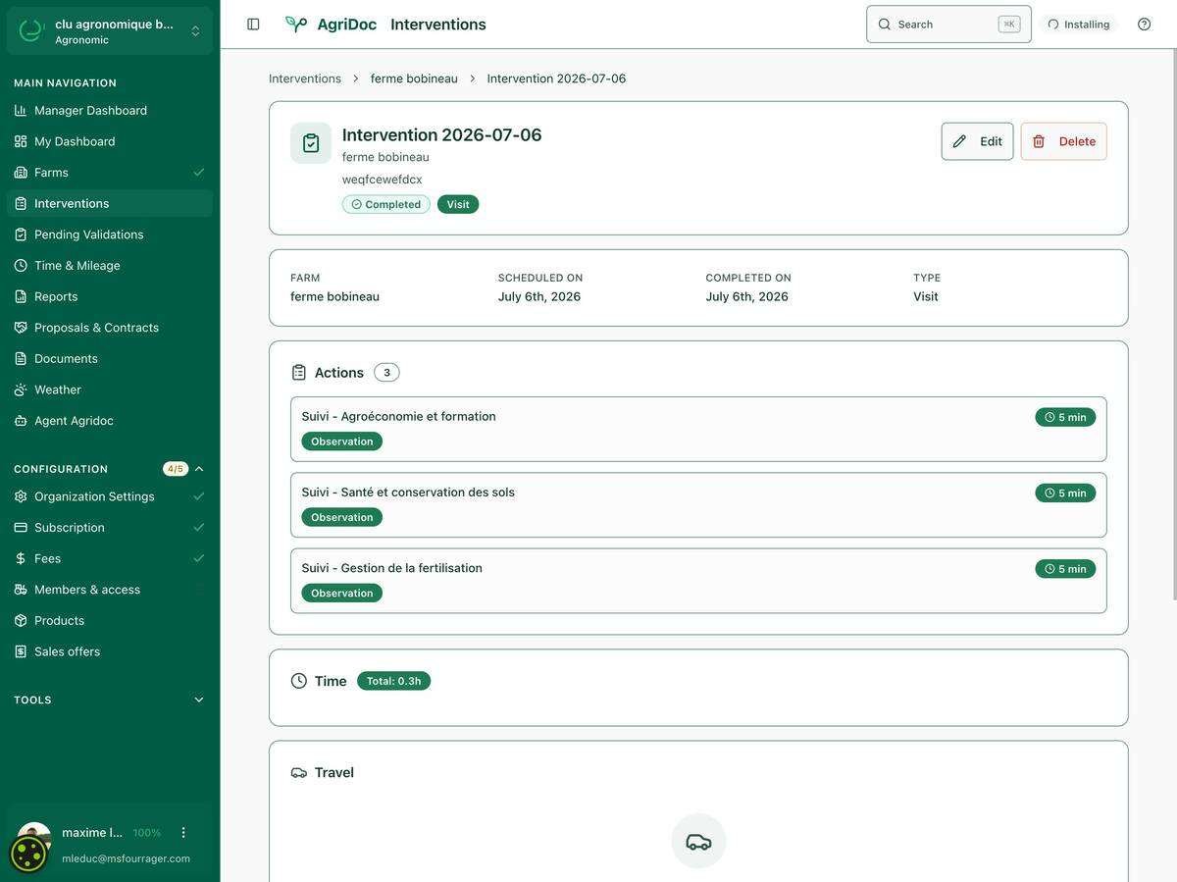This screenshot has height=882, width=1177.
Task: Expand the Tools section
Action: coord(110,700)
